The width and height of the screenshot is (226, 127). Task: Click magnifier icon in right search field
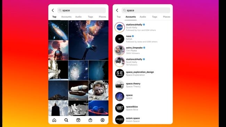124,10
